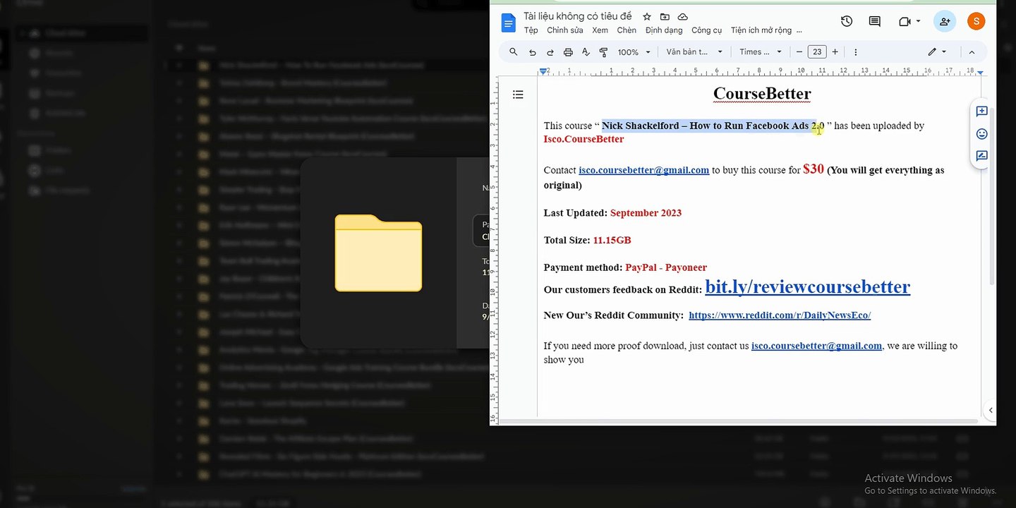Image resolution: width=1016 pixels, height=508 pixels.
Task: Click the document's horizontal scrollbar
Action: click(738, 421)
